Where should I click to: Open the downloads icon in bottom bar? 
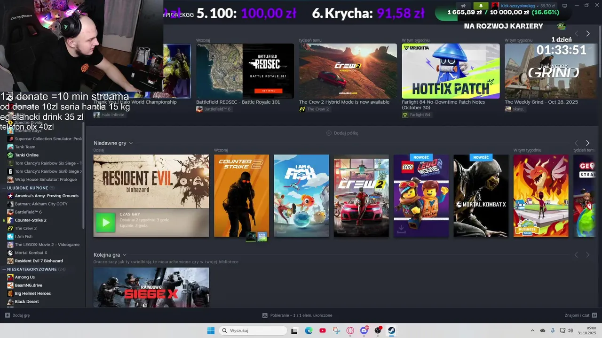(265, 315)
